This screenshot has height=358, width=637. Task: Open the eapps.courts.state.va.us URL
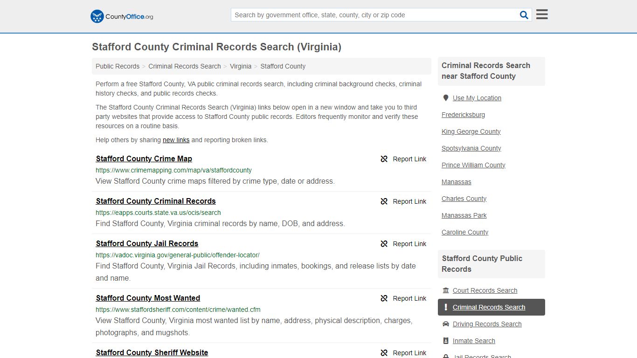pos(158,213)
